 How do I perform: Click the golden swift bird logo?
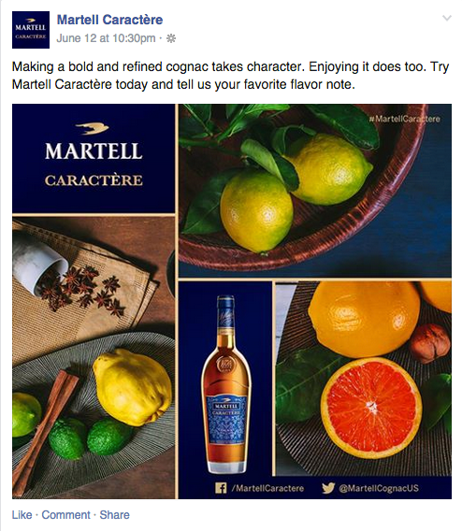pos(93,128)
